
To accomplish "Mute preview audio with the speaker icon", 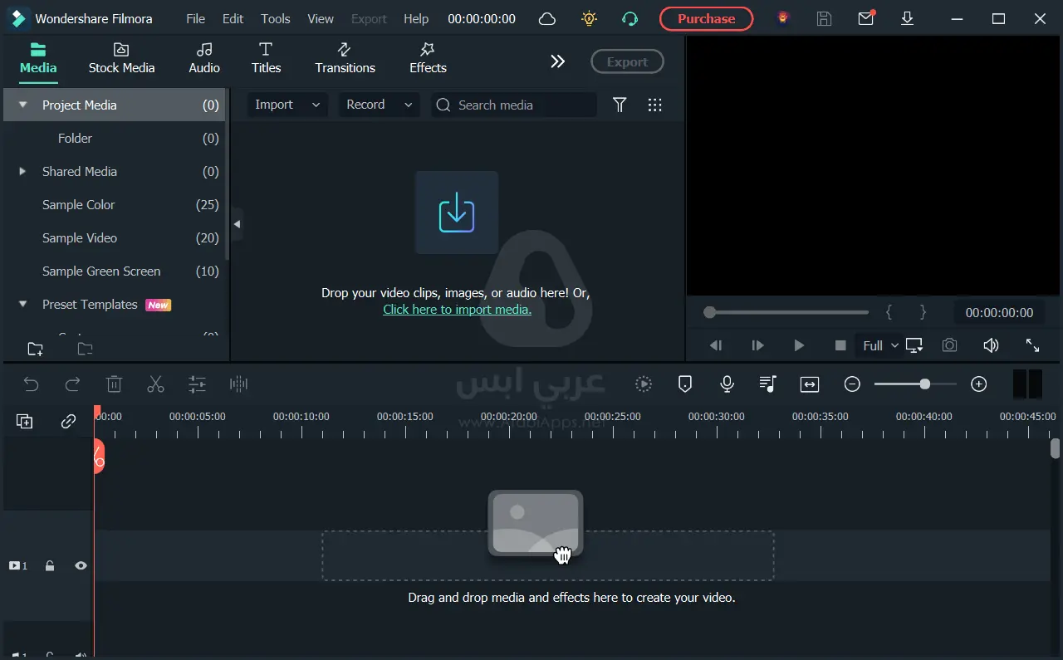I will pyautogui.click(x=991, y=345).
